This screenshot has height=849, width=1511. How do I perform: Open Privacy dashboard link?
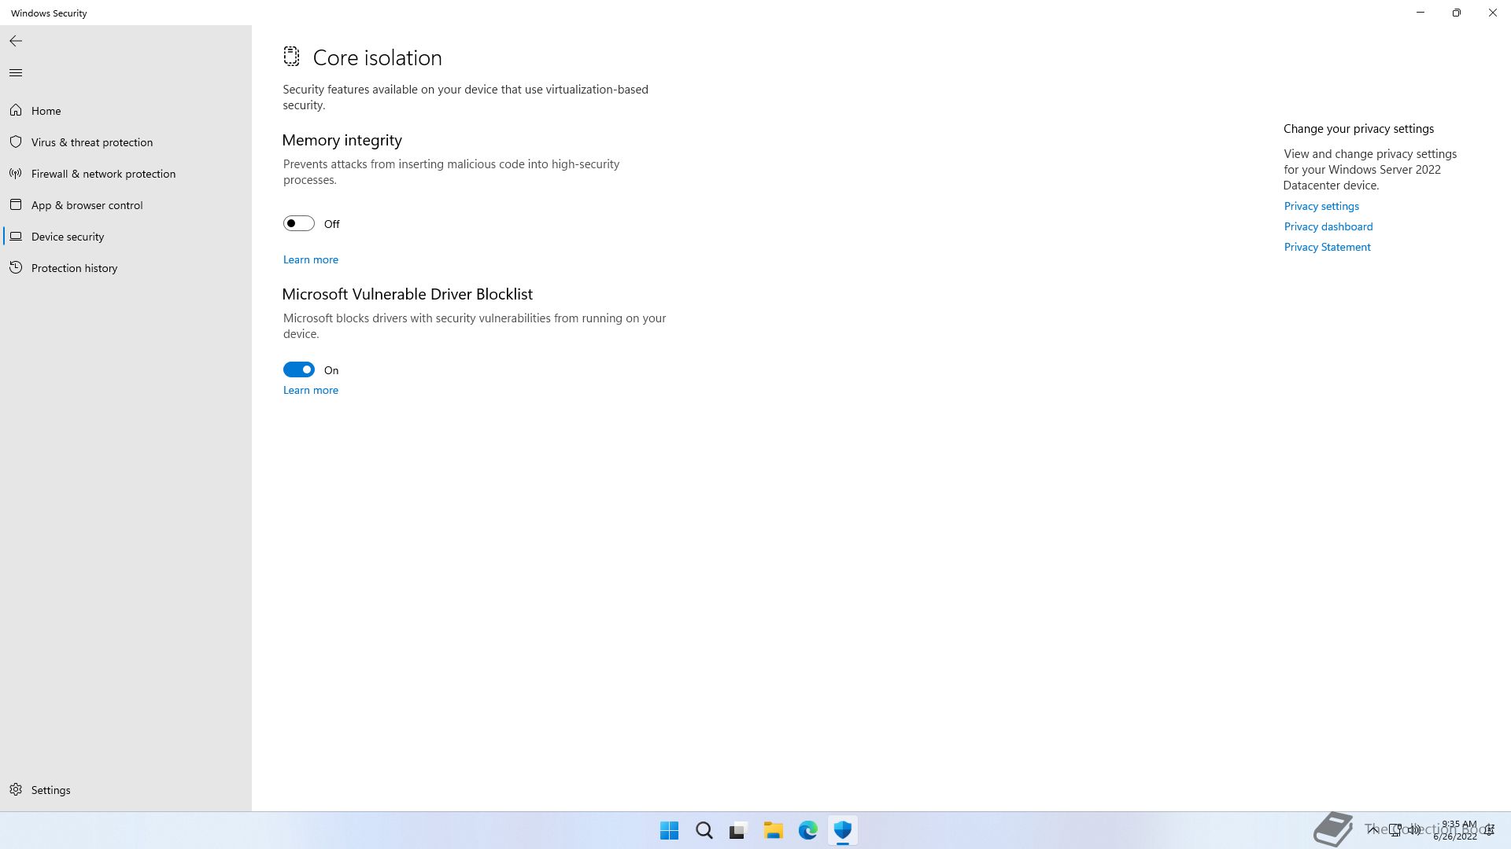(1328, 226)
